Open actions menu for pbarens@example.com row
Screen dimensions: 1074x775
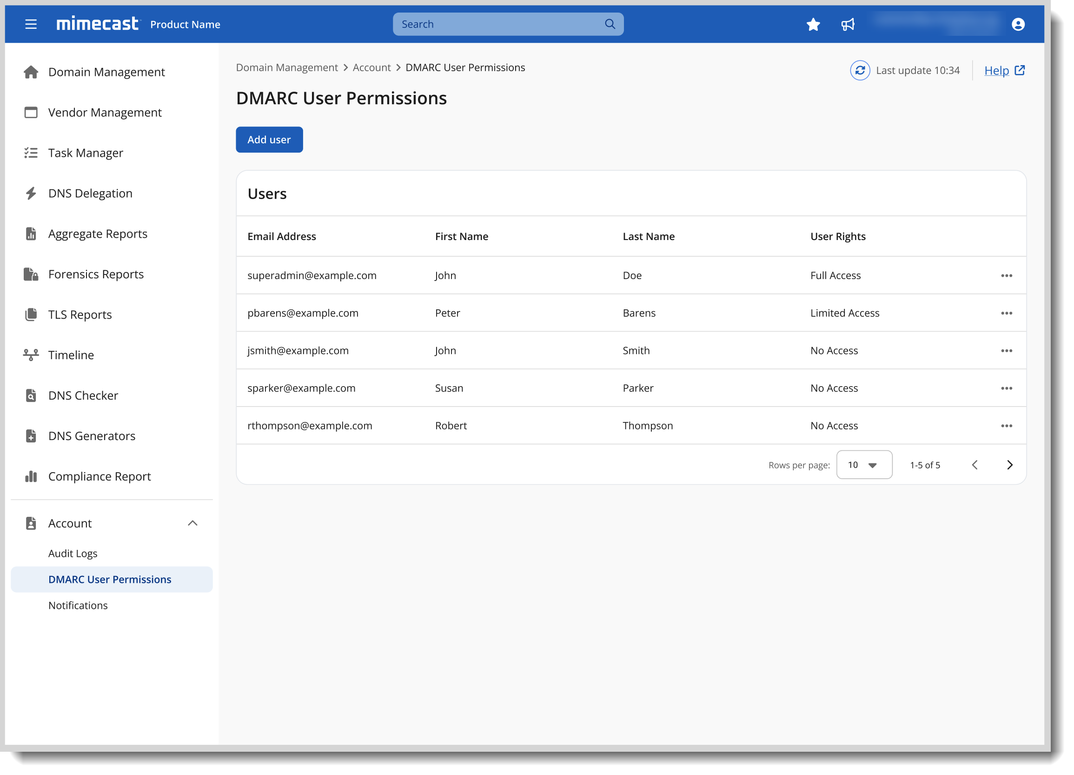click(1006, 313)
